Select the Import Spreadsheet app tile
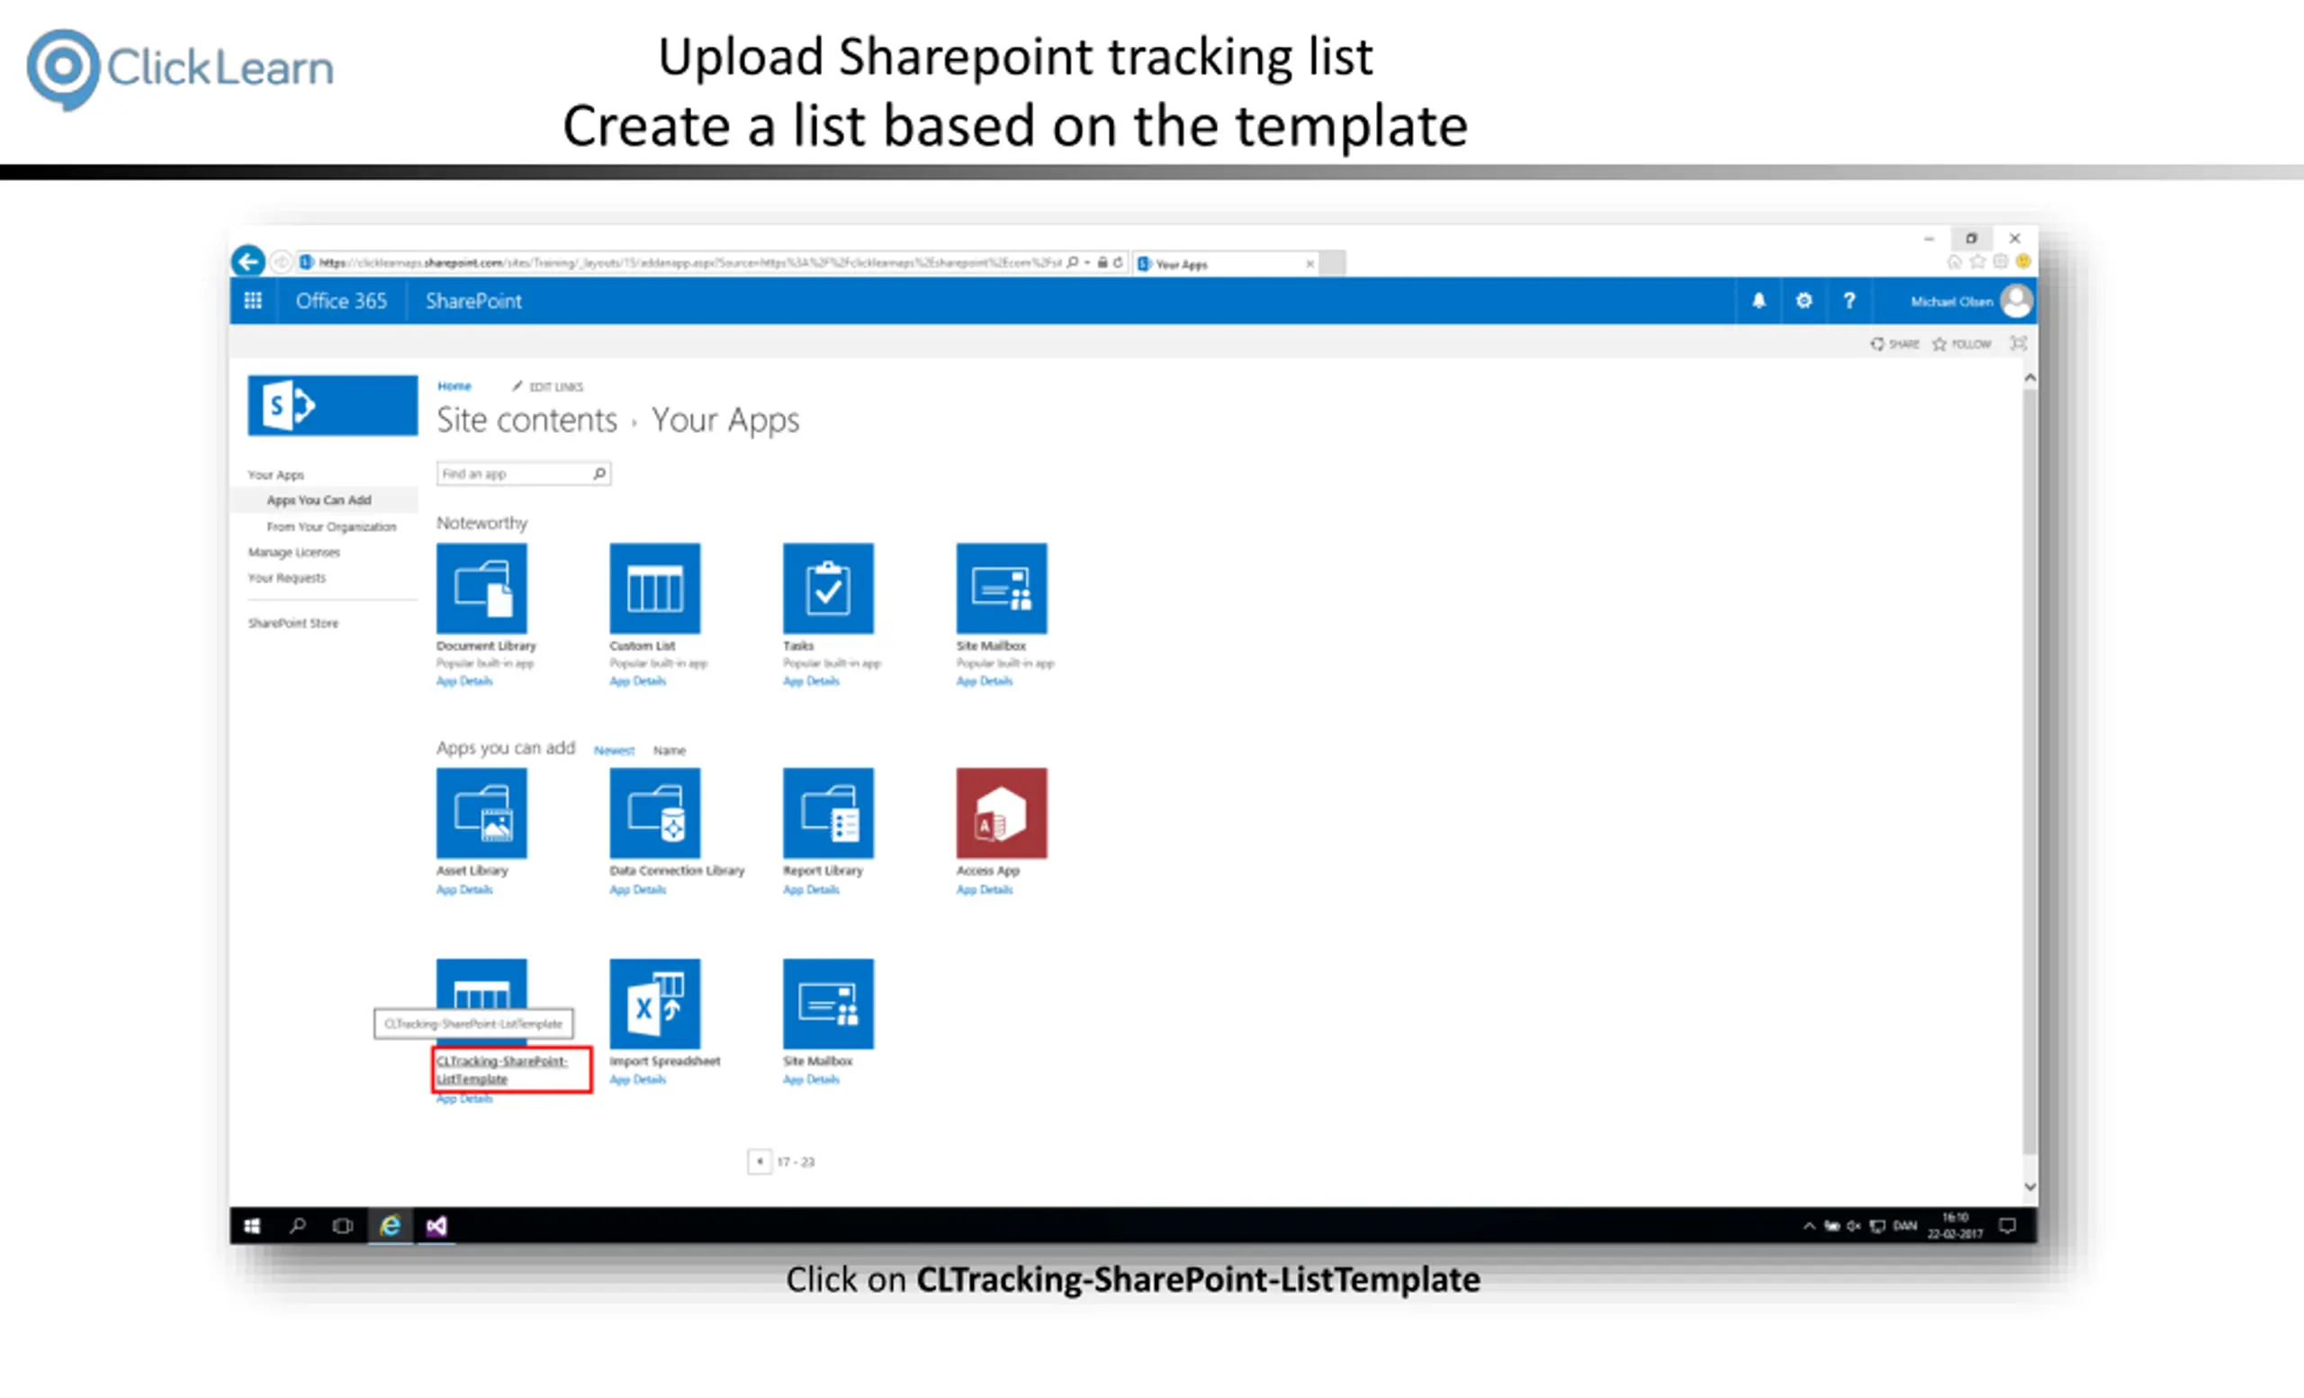This screenshot has height=1398, width=2304. click(x=654, y=1005)
